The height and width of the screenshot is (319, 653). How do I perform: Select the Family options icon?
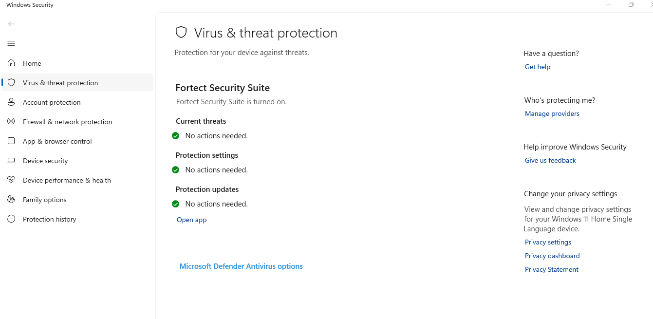pos(11,199)
